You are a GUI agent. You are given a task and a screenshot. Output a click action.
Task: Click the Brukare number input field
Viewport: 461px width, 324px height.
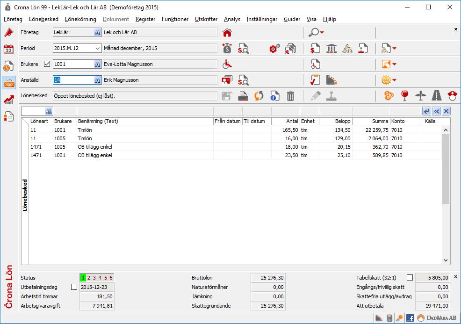73,64
